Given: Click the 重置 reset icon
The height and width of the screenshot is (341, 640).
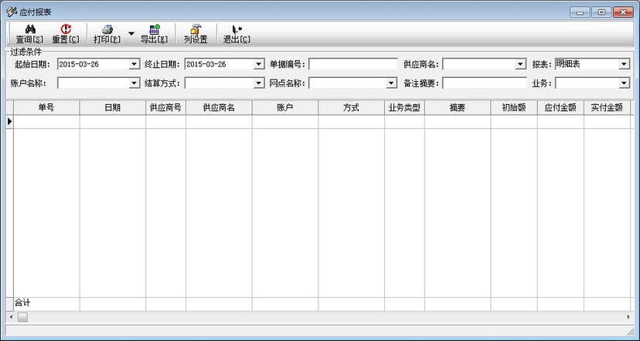Looking at the screenshot, I should [x=66, y=29].
